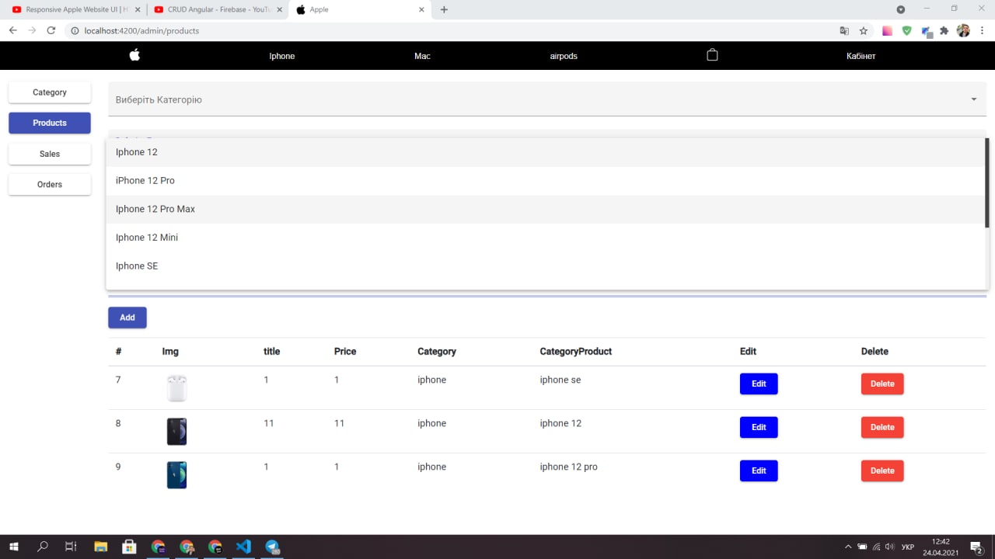Screen dimensions: 995x559
Task: Click the volume speaker tray icon
Action: coord(890,547)
